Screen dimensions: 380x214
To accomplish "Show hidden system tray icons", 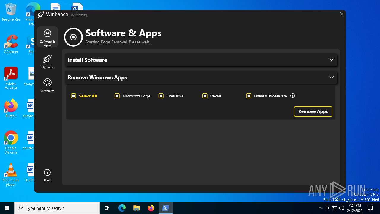I will 320,208.
